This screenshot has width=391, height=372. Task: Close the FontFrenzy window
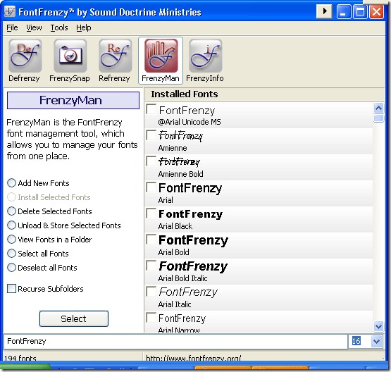click(x=376, y=11)
